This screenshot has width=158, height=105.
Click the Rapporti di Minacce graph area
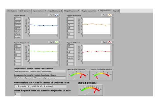[96, 53]
